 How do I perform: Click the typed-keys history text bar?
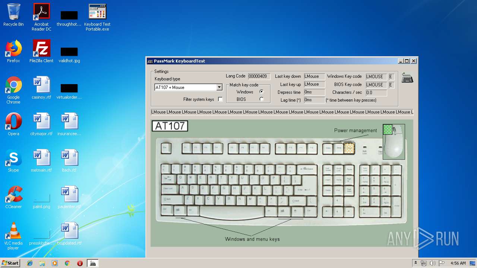(282, 112)
